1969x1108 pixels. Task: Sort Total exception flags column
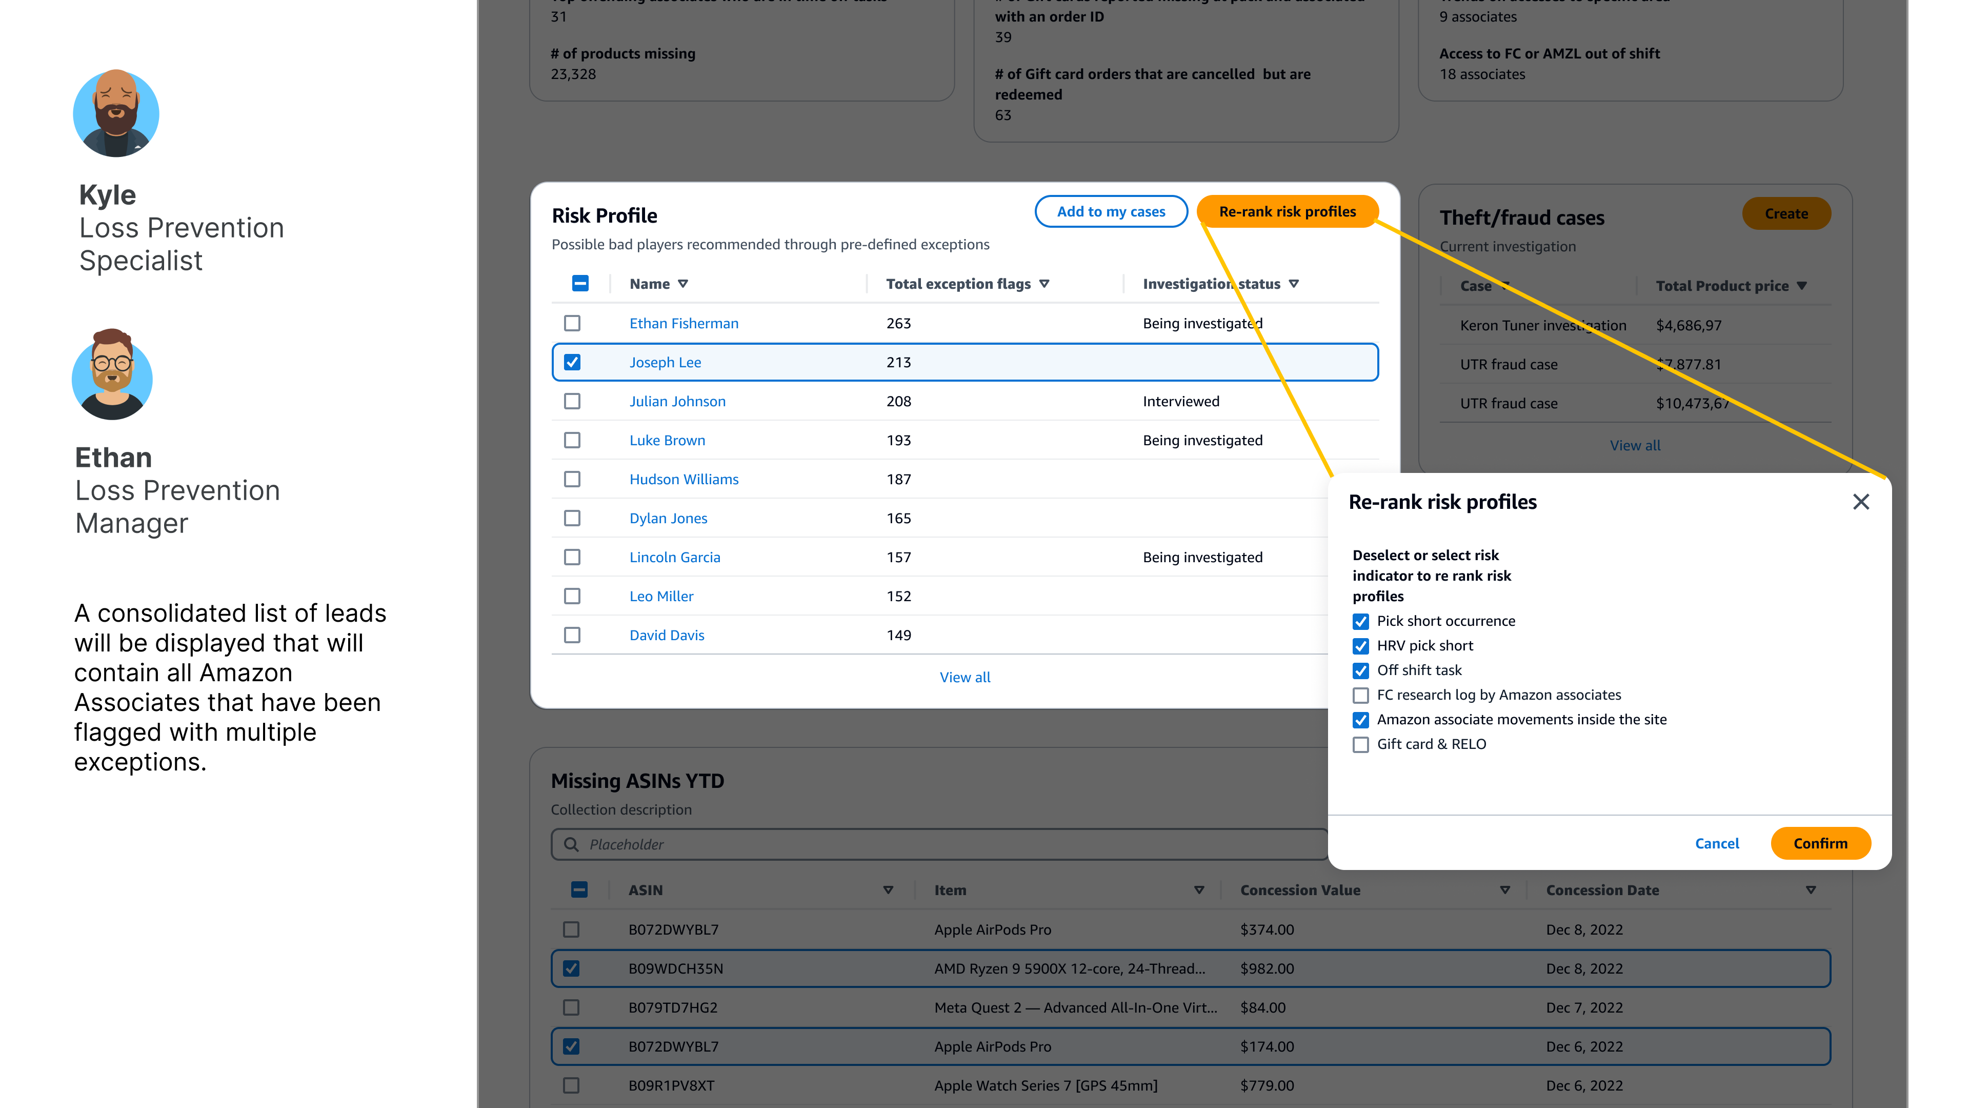click(x=1044, y=284)
